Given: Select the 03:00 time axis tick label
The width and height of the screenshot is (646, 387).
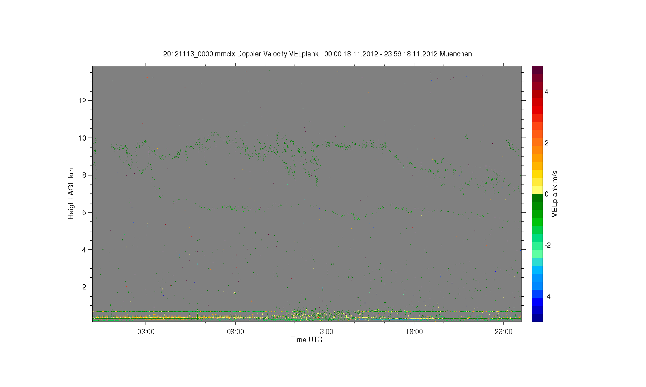Looking at the screenshot, I should click(146, 332).
